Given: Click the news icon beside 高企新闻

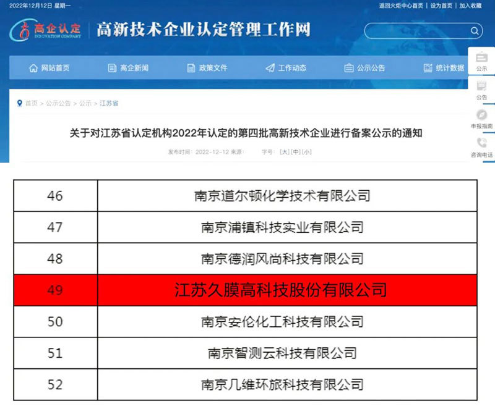Looking at the screenshot, I should [x=112, y=68].
